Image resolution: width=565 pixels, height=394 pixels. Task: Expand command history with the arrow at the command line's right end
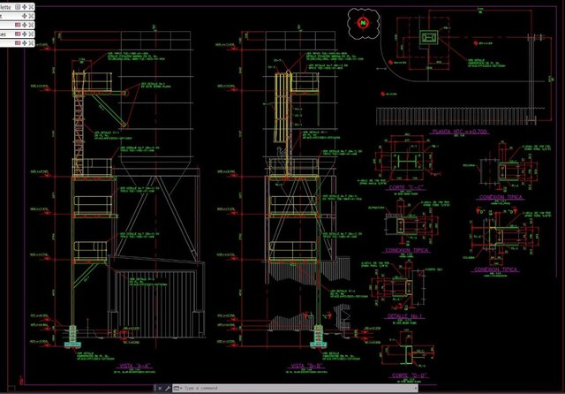click(416, 388)
